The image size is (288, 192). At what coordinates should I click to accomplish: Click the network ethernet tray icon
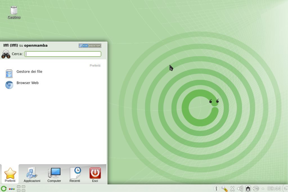[x=248, y=189]
